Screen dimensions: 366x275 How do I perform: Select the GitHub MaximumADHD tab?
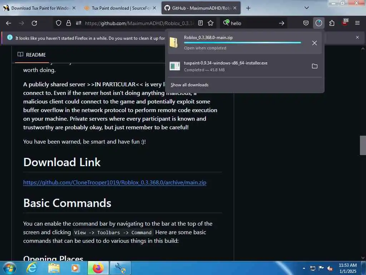201,8
